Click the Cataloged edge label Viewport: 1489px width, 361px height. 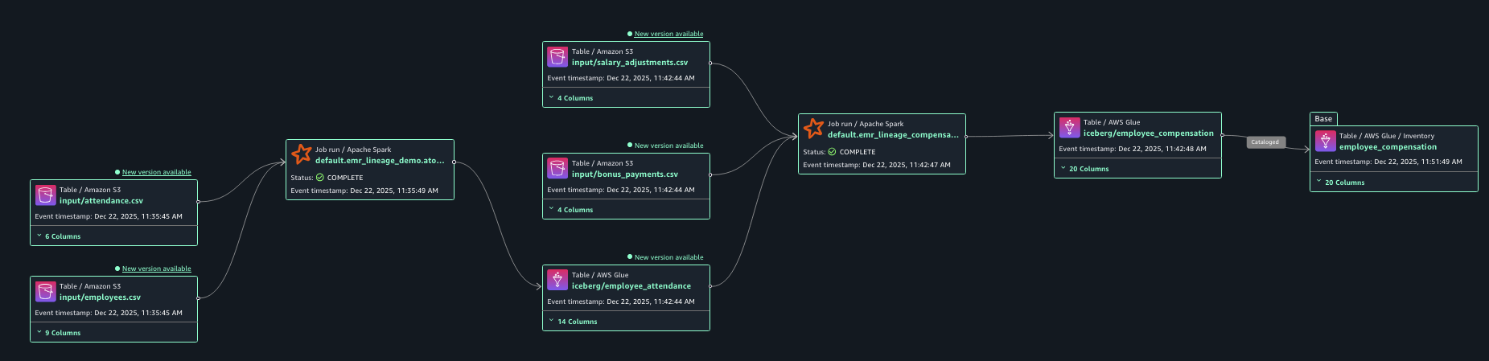point(1265,142)
